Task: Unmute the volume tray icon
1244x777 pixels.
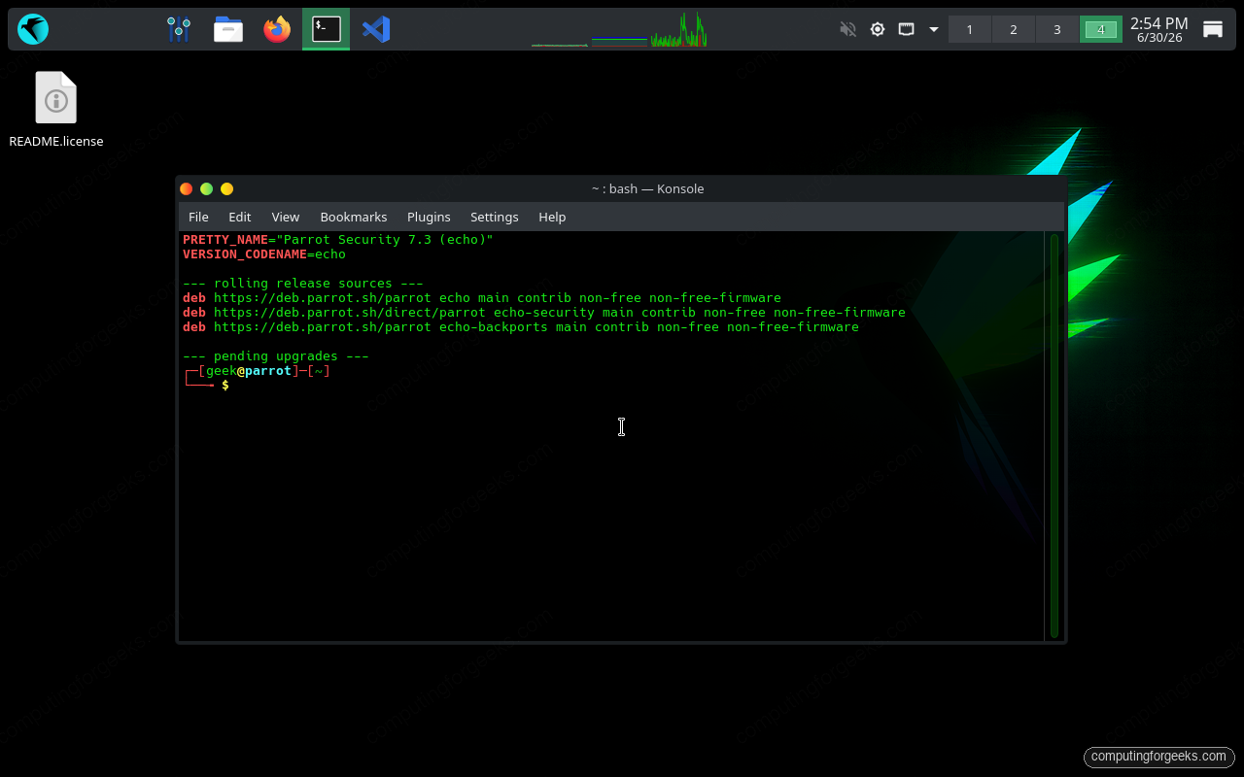Action: 848,29
